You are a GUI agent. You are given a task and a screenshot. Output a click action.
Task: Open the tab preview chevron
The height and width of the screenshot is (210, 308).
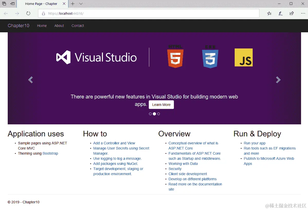pyautogui.click(x=81, y=4)
